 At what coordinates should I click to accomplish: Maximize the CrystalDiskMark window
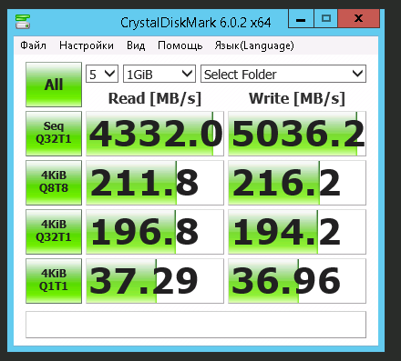(326, 18)
